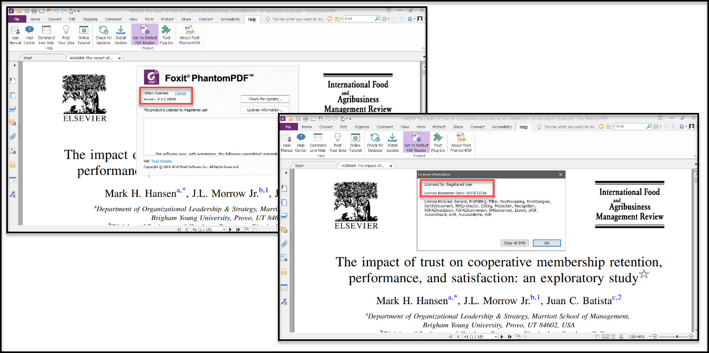The width and height of the screenshot is (709, 353).
Task: Click Check for Updates ribbon icon, back window
Action: coord(104,35)
